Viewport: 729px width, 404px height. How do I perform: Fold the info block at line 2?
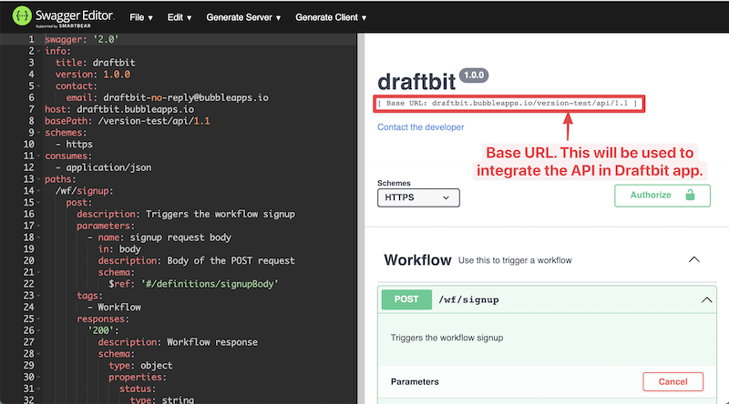pos(38,51)
